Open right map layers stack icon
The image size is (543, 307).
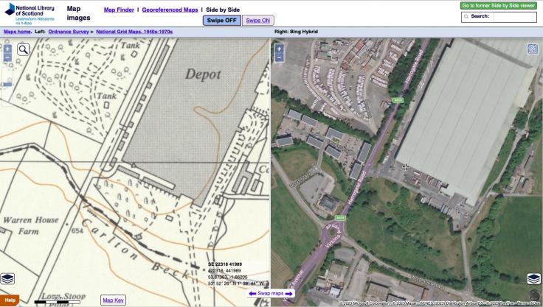pos(533,279)
